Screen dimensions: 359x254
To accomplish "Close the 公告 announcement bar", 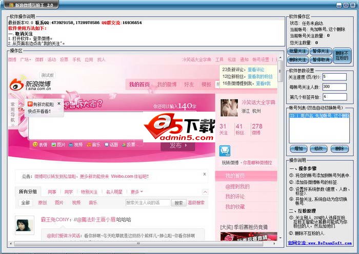I will (205, 174).
